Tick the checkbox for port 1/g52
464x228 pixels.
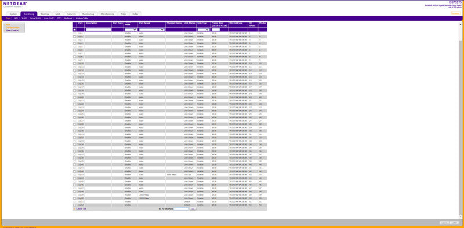[75, 205]
